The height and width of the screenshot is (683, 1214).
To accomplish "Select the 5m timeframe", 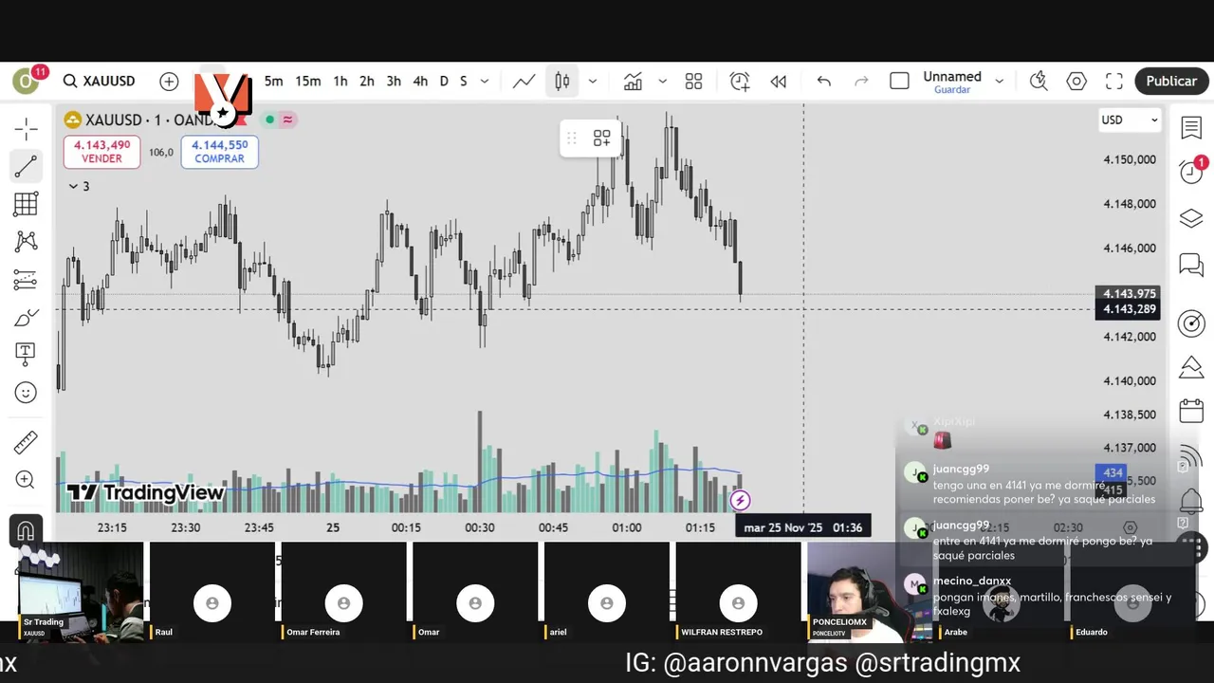I will tap(273, 81).
